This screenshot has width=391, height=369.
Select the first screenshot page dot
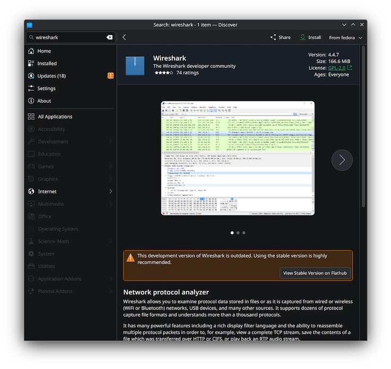coord(232,233)
